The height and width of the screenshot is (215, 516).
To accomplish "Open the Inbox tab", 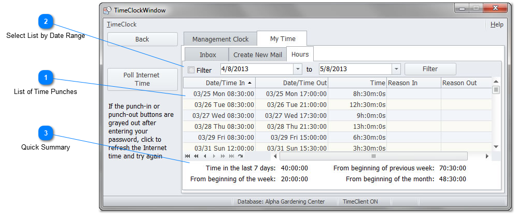I will (x=207, y=55).
